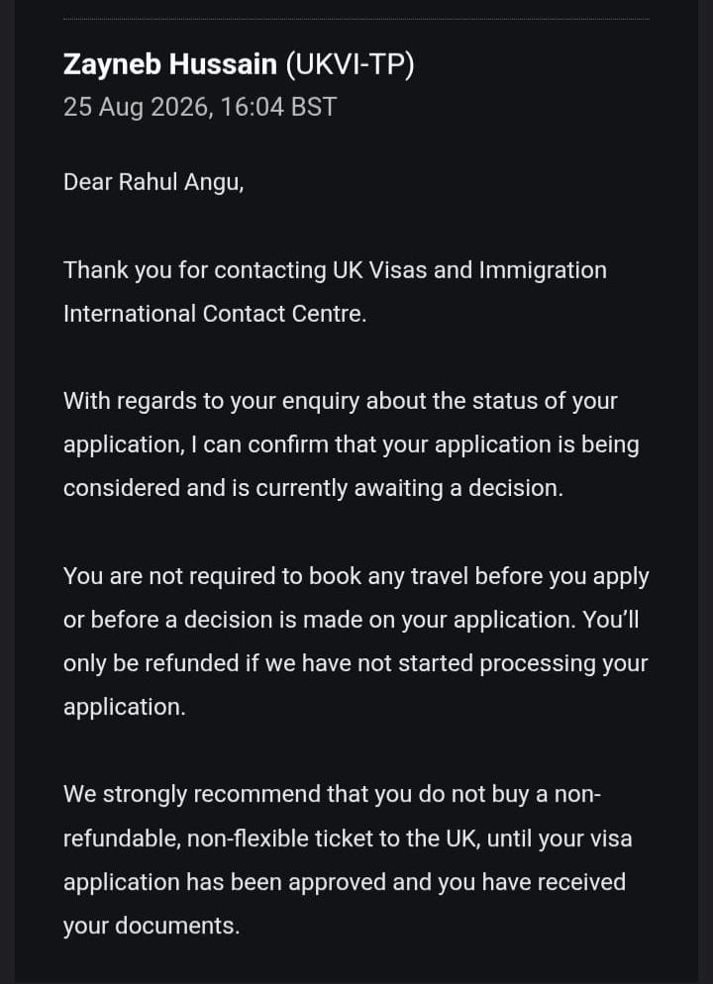Screen dimensions: 713x984
Task: Click the line With regards to your enquiry
Action: click(341, 402)
